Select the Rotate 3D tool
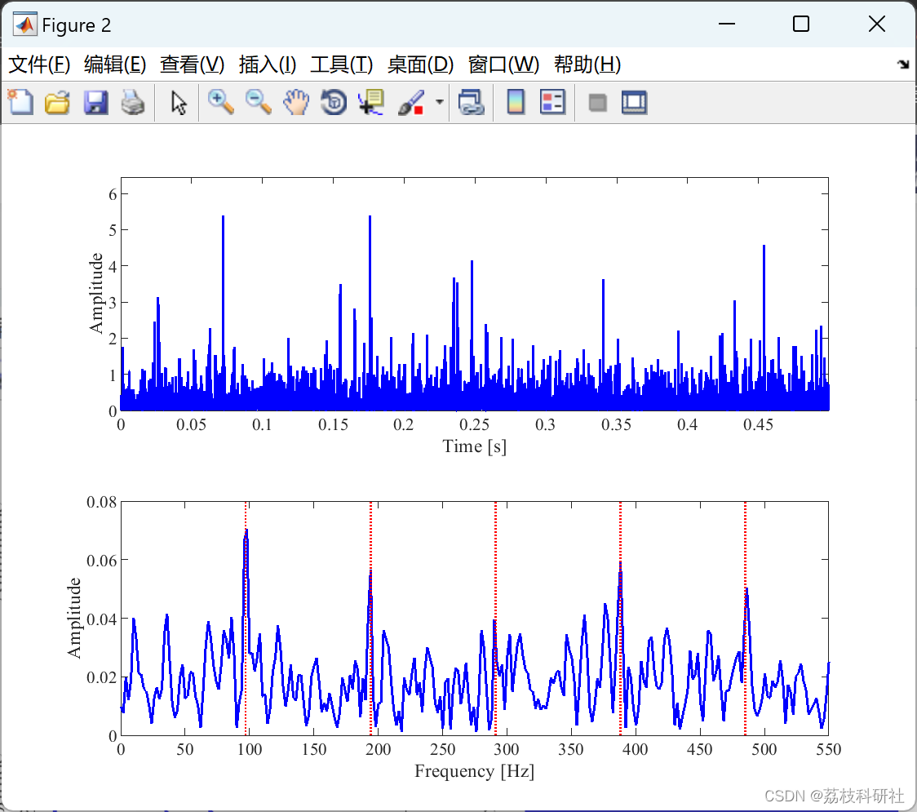This screenshot has height=812, width=917. (x=334, y=102)
